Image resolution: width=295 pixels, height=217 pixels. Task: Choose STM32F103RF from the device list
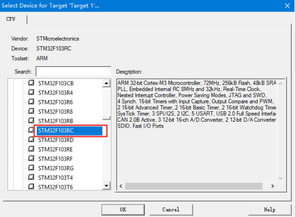coord(55,158)
